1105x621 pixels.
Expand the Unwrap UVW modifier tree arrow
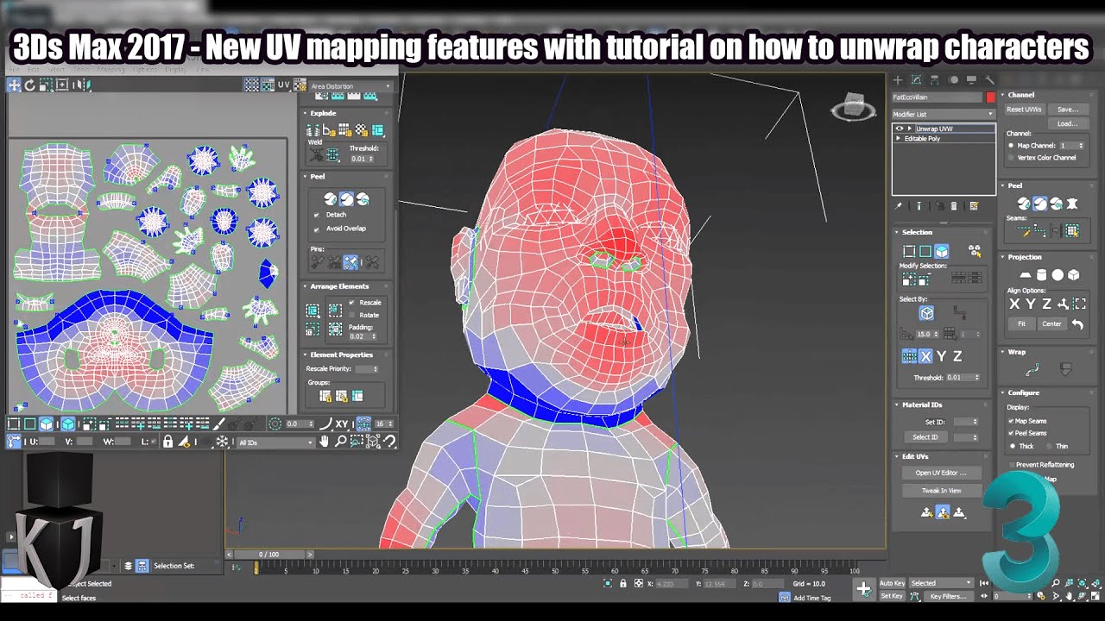click(909, 129)
